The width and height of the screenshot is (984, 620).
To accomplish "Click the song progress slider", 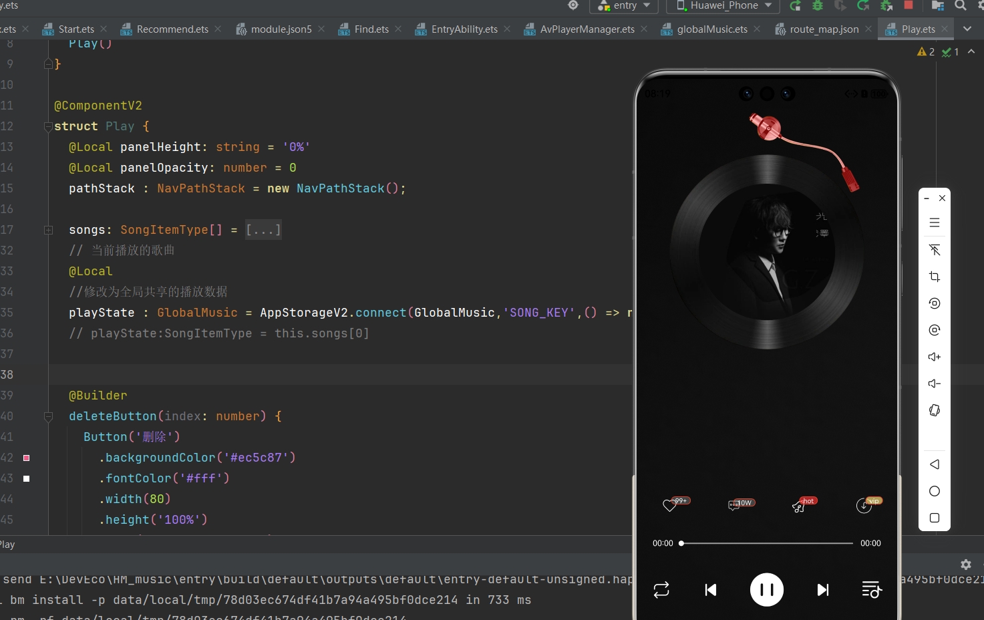I will click(x=766, y=543).
